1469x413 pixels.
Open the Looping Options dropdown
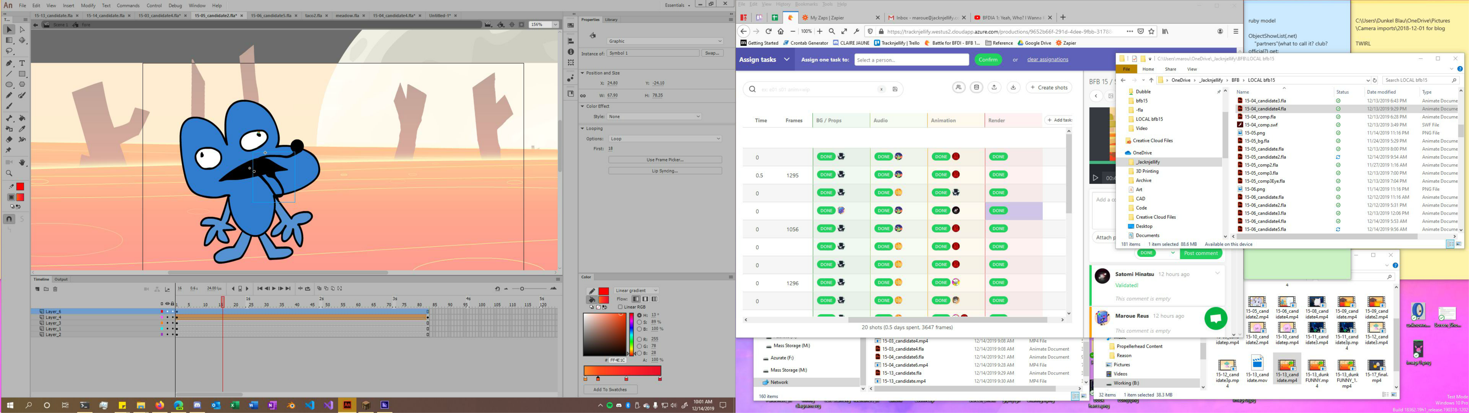pyautogui.click(x=665, y=138)
